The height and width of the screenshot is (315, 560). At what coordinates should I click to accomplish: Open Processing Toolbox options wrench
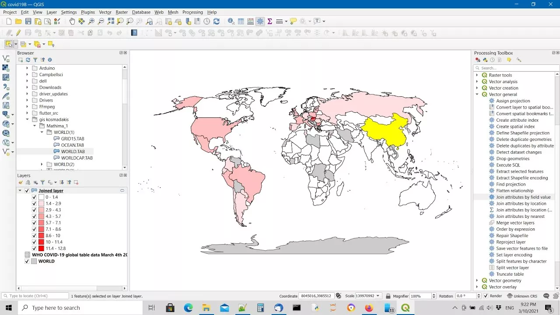[x=519, y=60]
